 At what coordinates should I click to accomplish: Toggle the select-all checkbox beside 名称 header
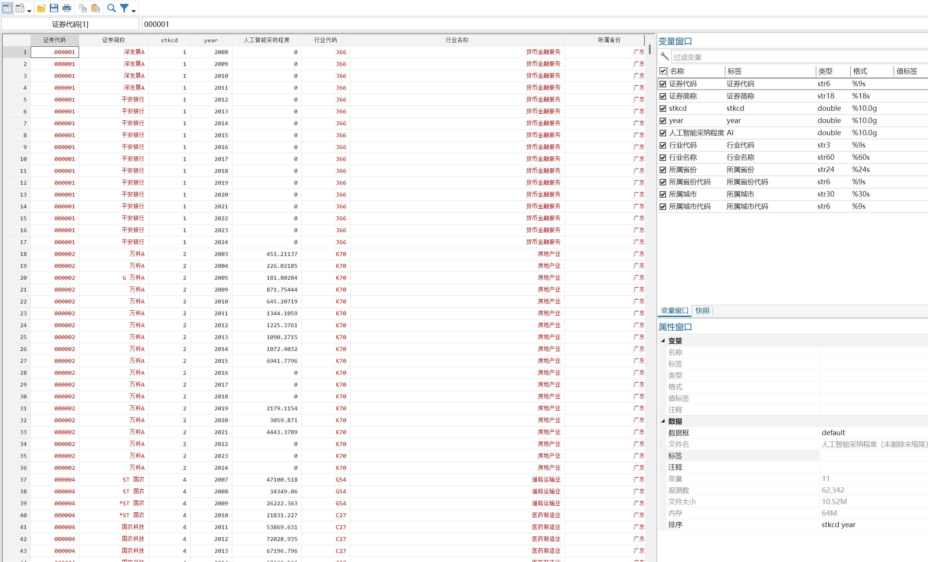[x=663, y=71]
